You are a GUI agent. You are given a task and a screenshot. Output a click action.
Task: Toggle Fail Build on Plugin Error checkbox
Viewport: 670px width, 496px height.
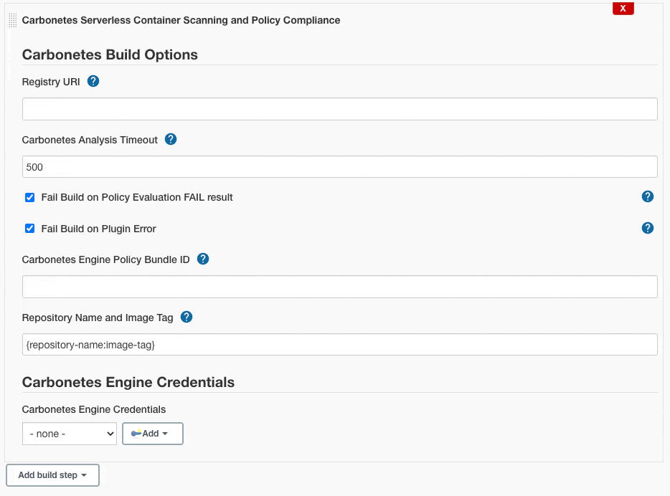[29, 229]
